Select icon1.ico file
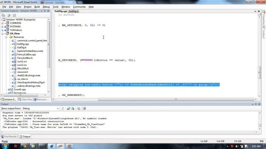Image resolution: width=266 pixels, height=149 pixels. (x=22, y=62)
